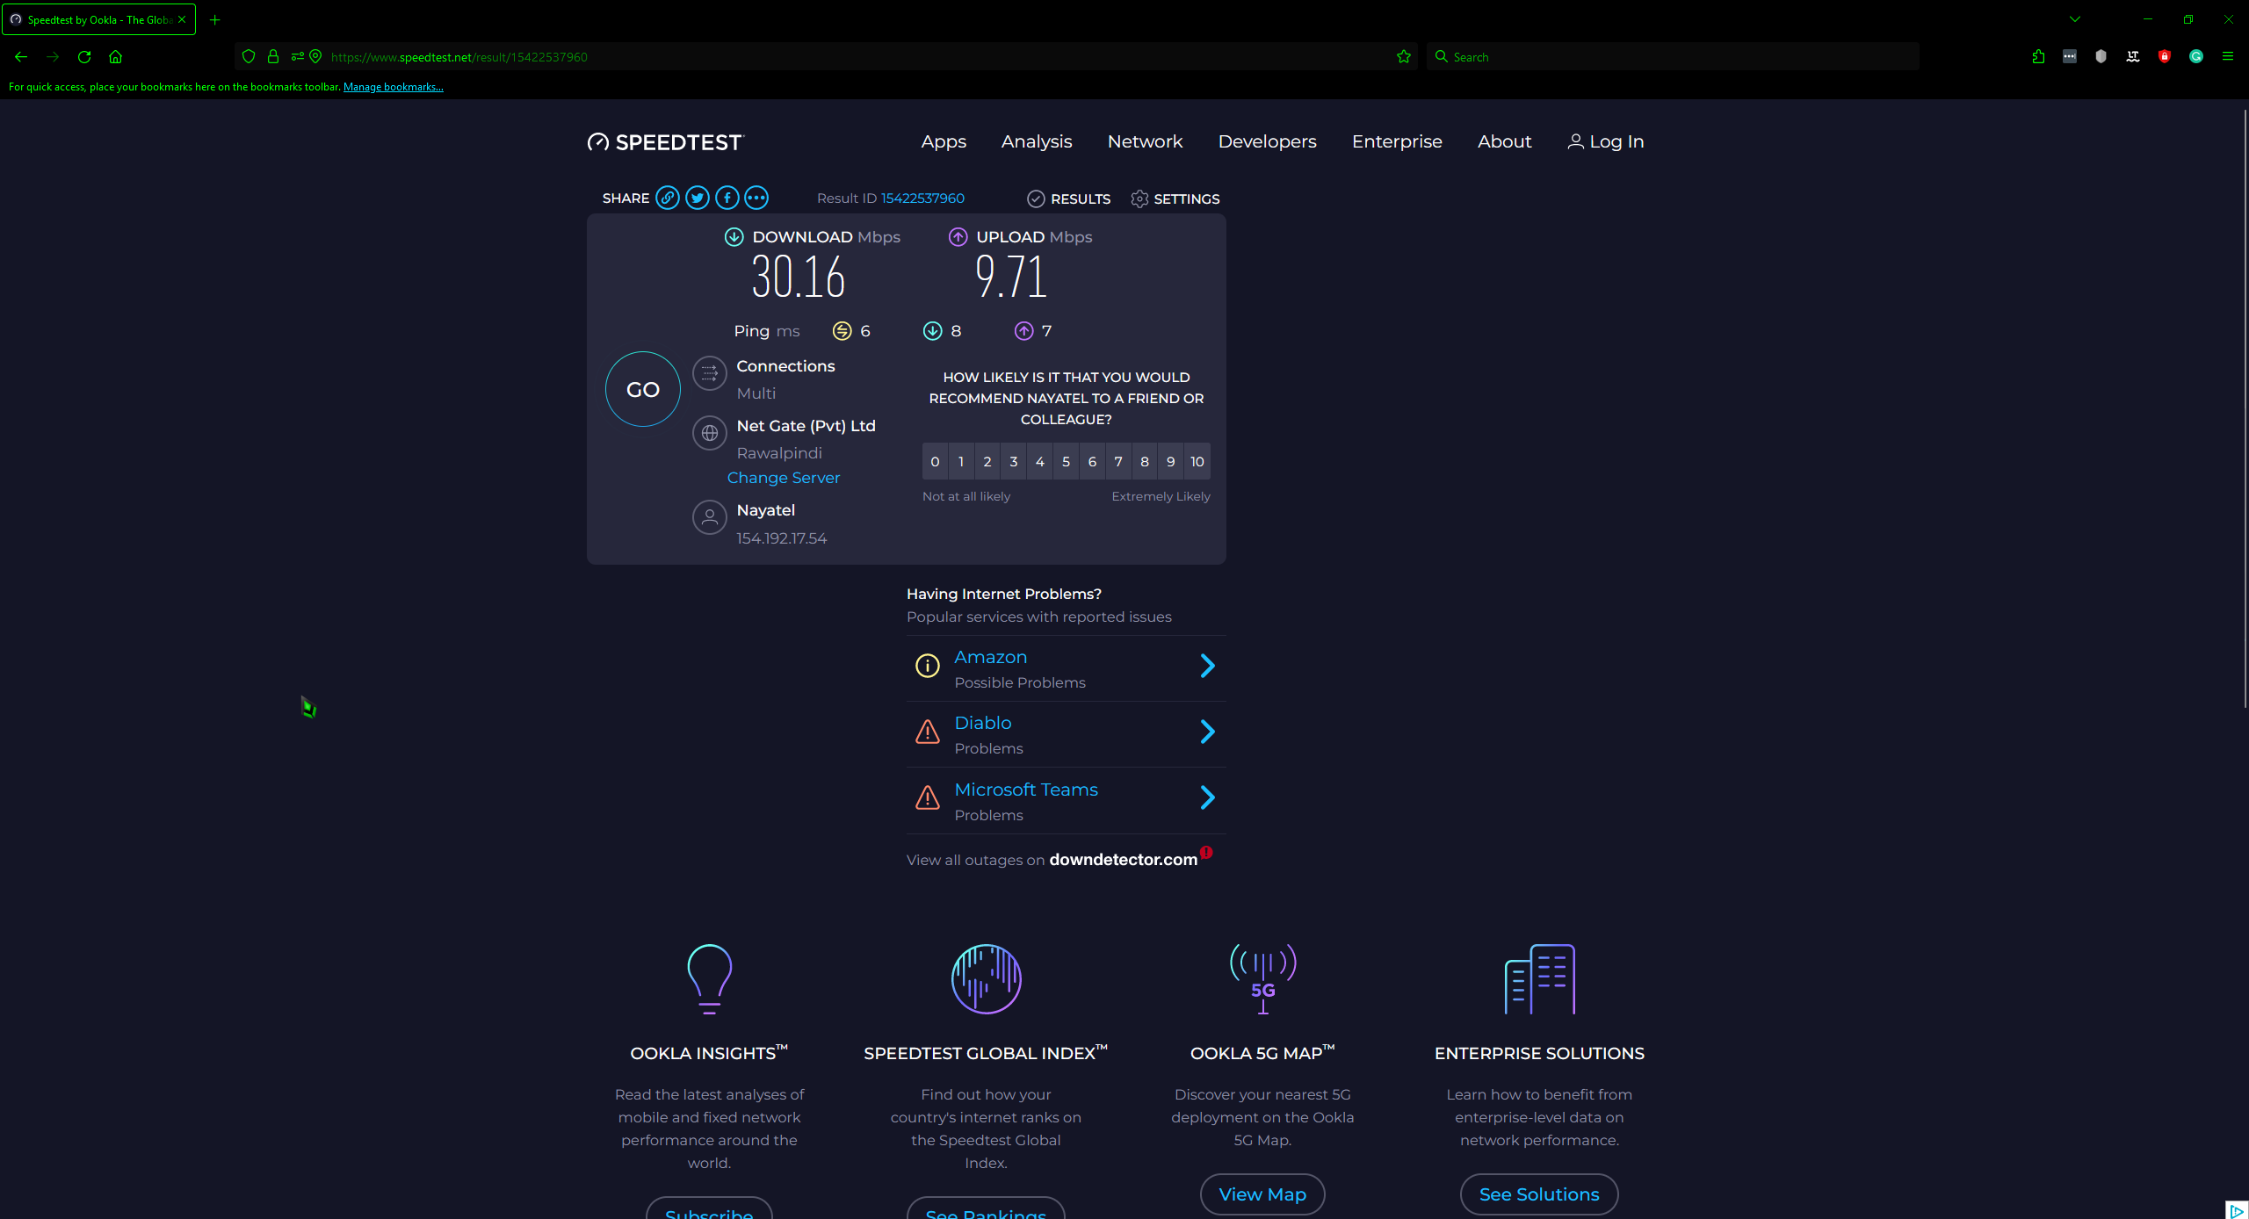Share result on Facebook
This screenshot has height=1219, width=2249.
click(727, 198)
